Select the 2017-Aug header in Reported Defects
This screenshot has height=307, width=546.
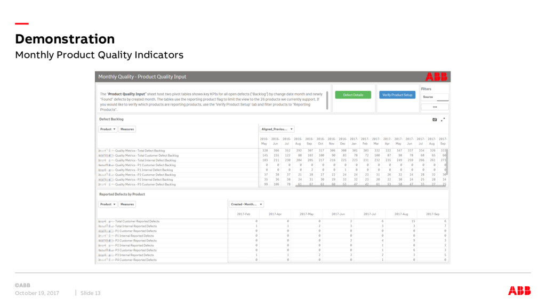(x=401, y=214)
